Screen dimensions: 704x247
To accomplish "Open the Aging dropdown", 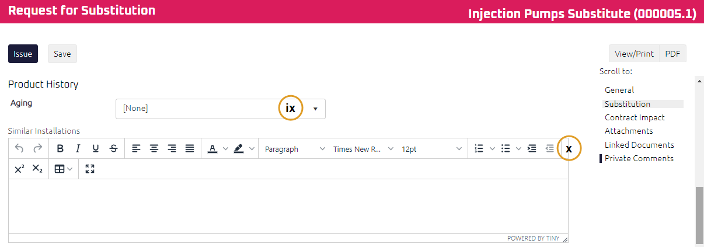I will 315,109.
